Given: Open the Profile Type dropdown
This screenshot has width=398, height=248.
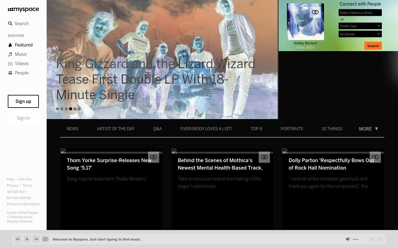Looking at the screenshot, I should click(x=360, y=26).
